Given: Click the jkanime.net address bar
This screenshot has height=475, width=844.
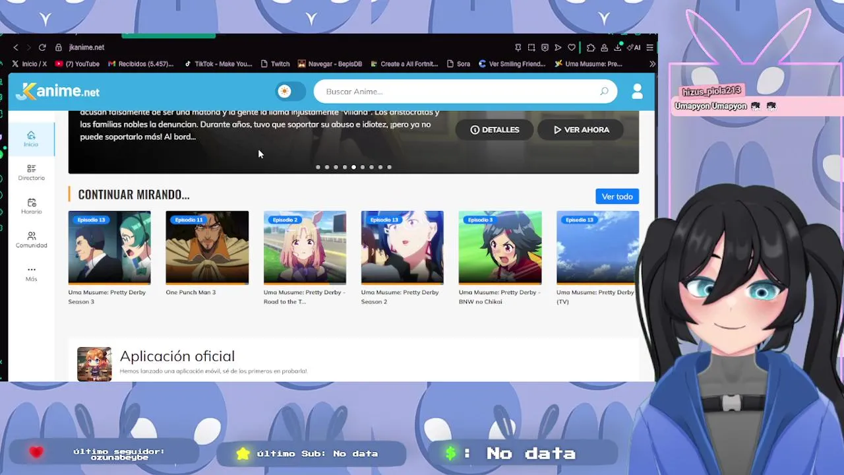Looking at the screenshot, I should click(x=86, y=47).
